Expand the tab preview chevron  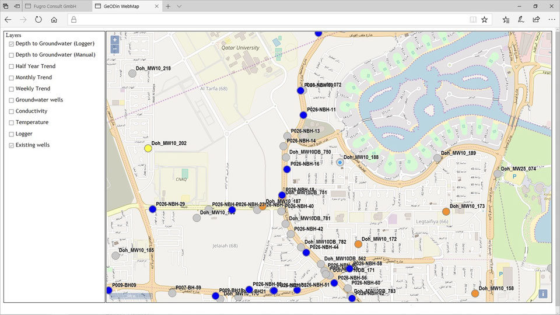coord(179,6)
